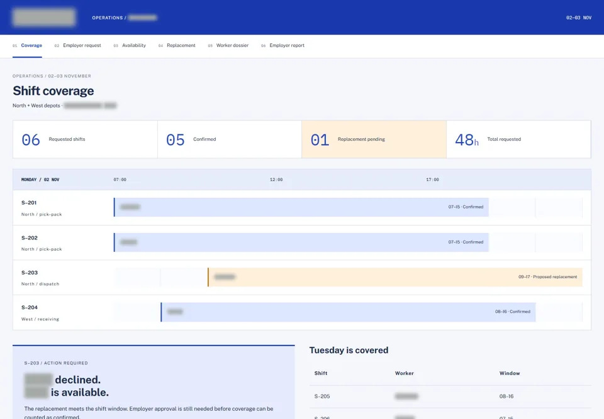Click the Shift column header

[321, 373]
